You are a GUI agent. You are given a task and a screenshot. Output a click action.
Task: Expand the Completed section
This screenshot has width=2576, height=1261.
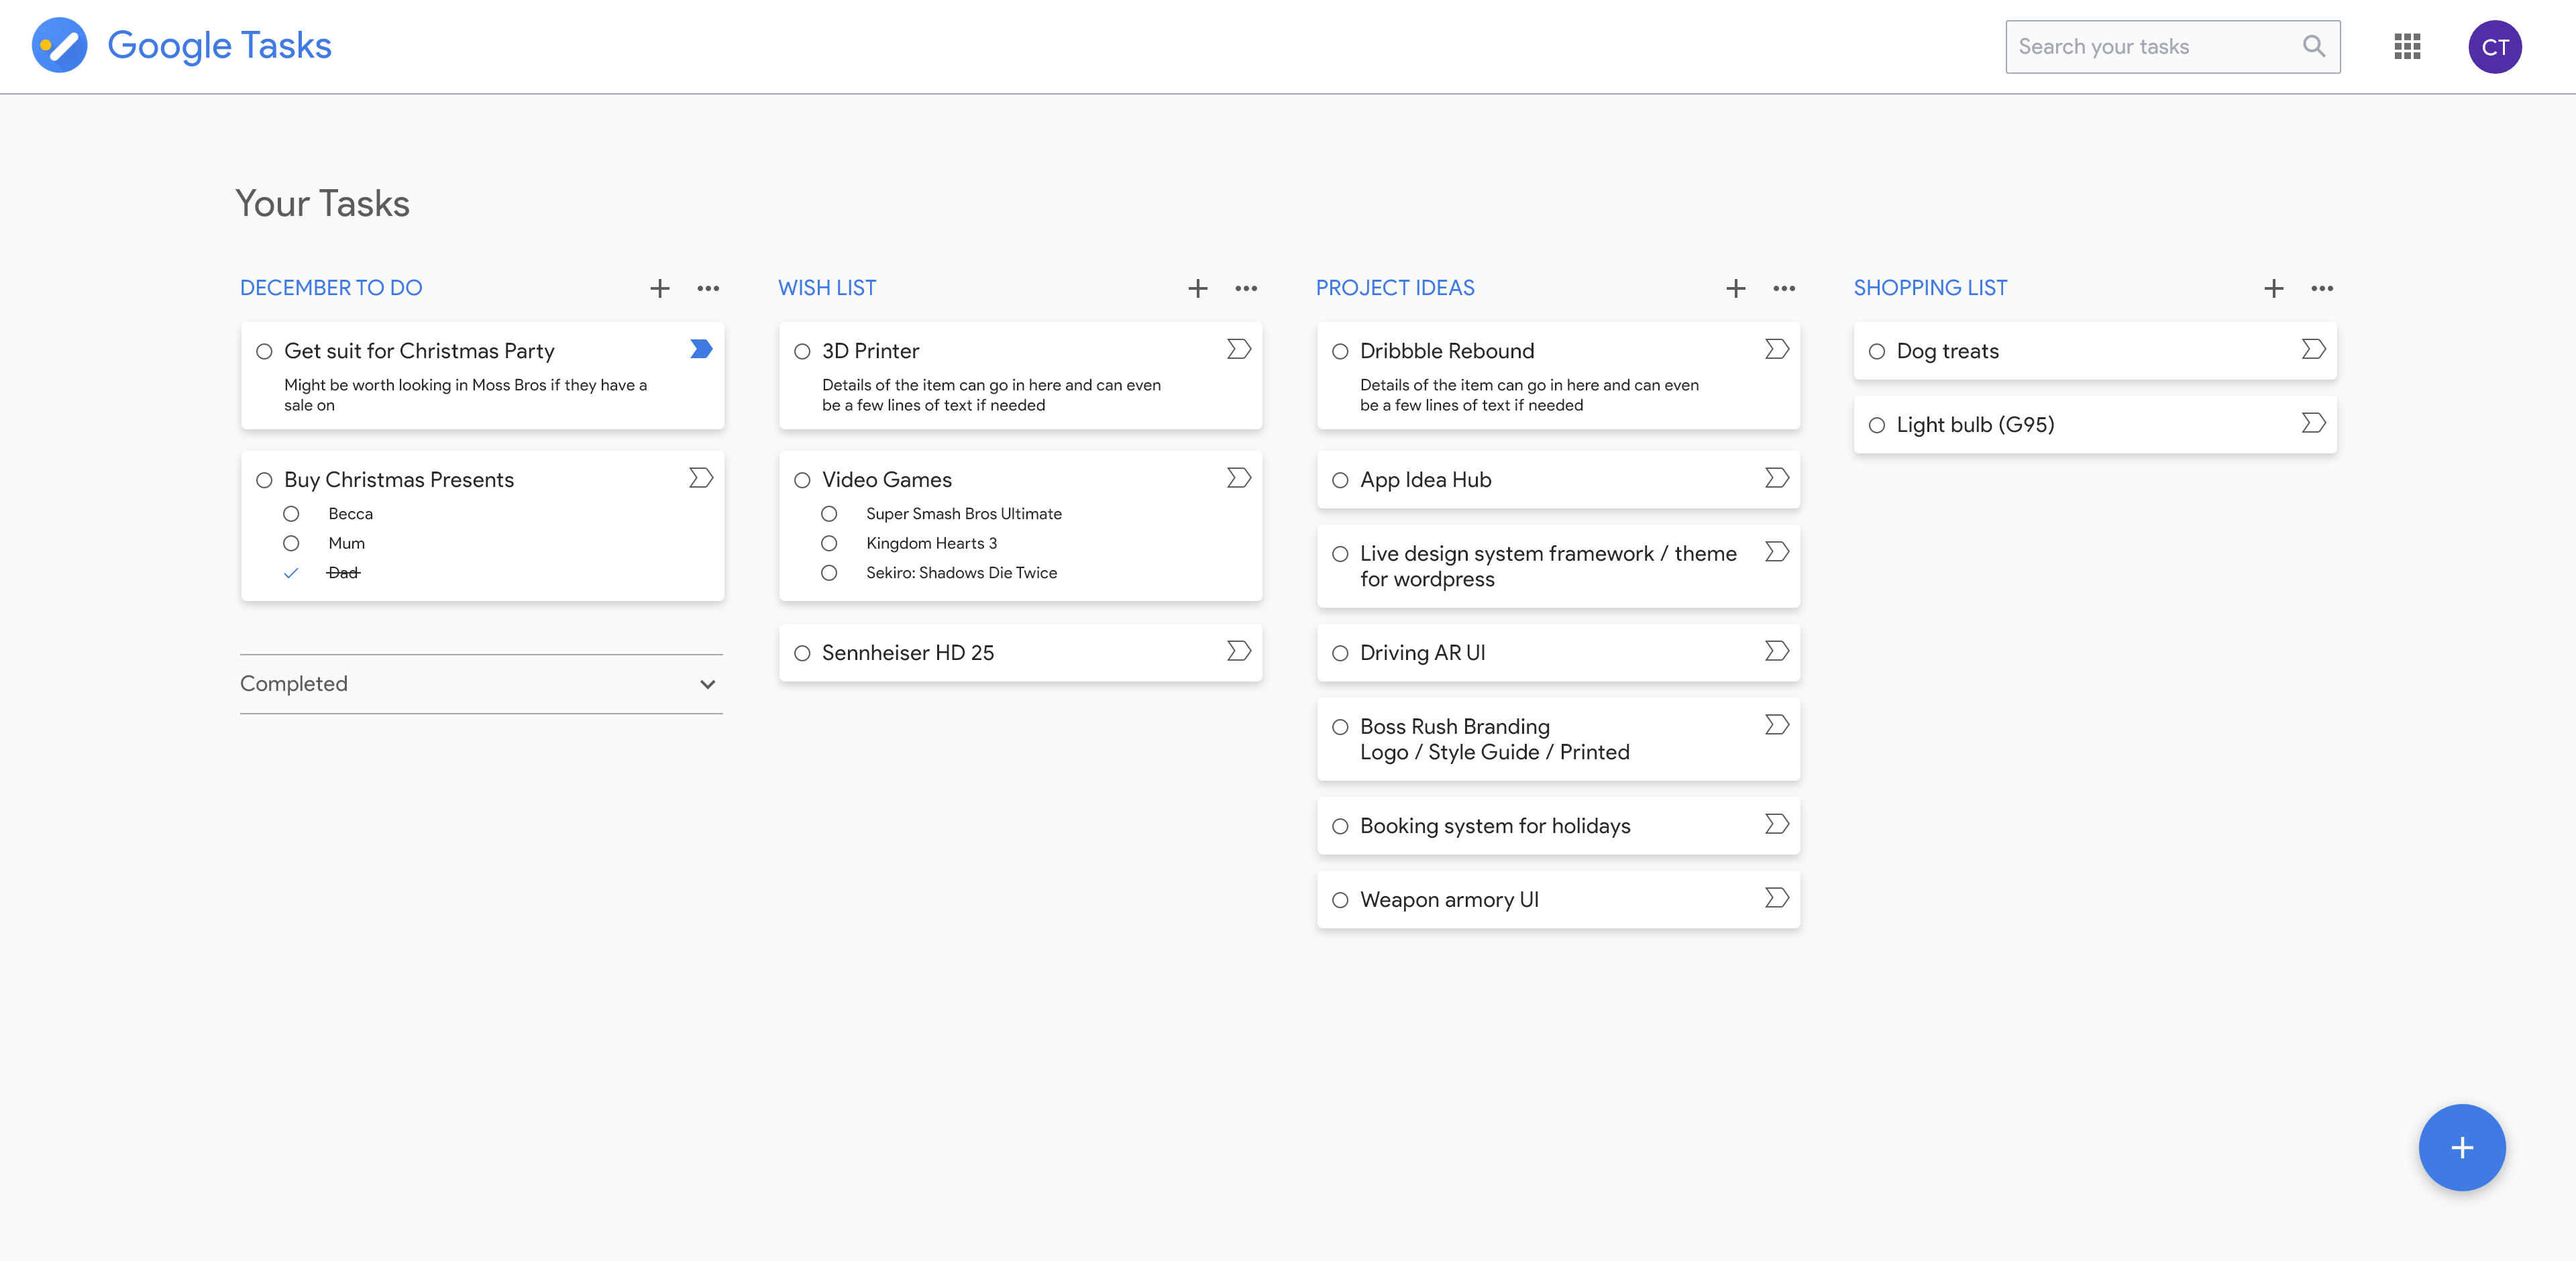(x=707, y=684)
